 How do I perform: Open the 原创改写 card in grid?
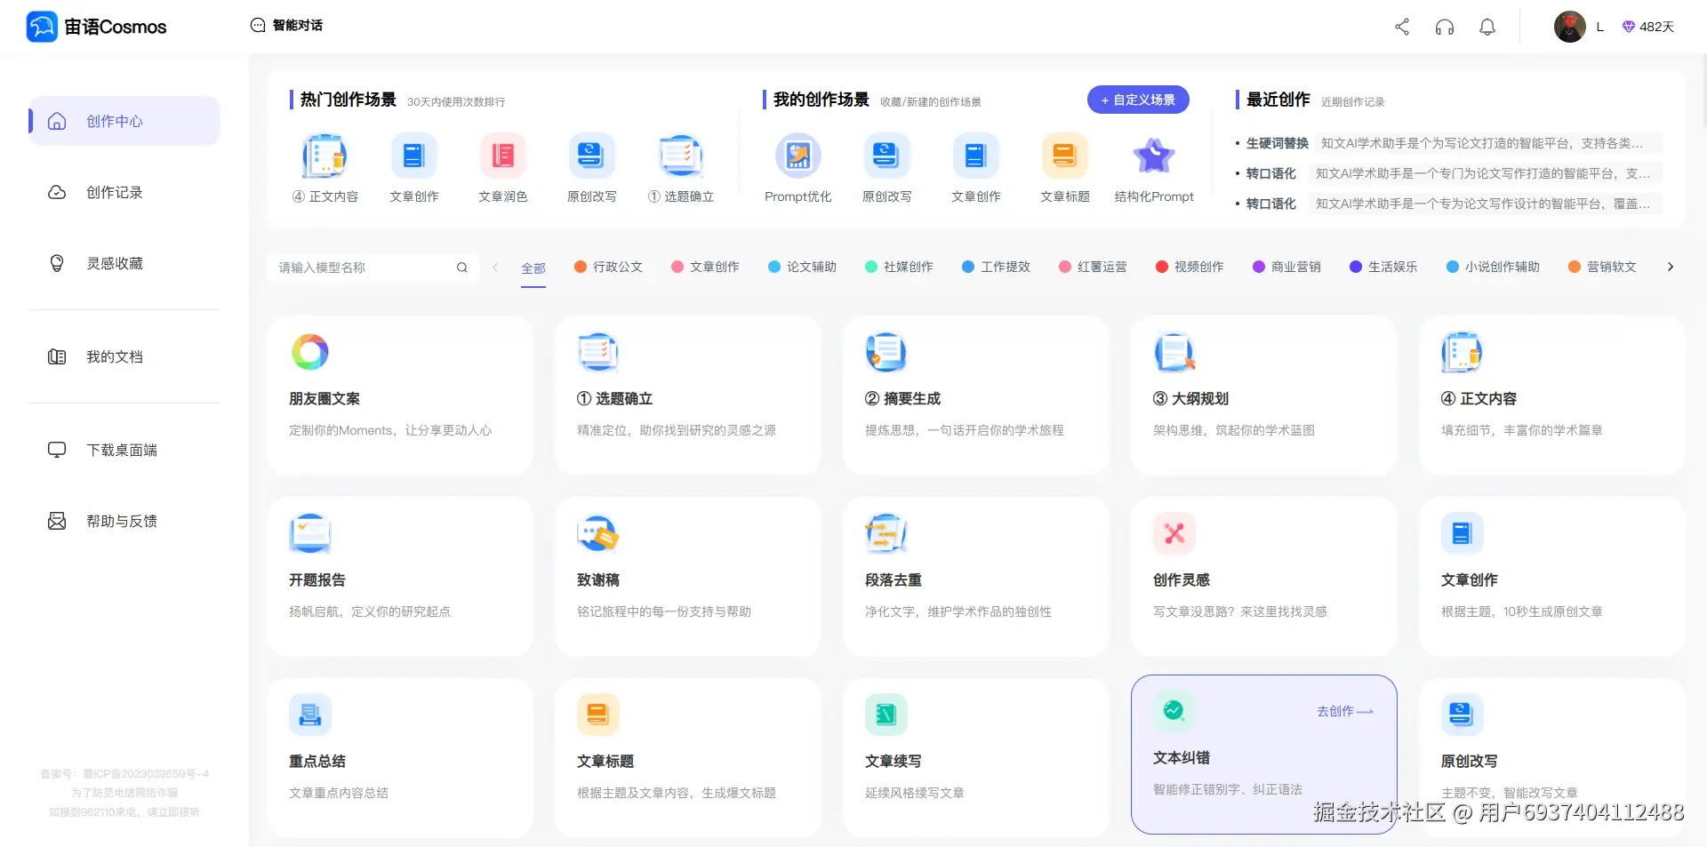click(x=1552, y=758)
